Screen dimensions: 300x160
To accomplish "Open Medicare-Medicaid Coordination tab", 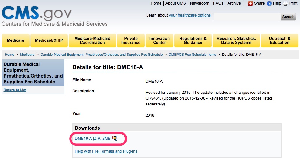I will (x=92, y=40).
